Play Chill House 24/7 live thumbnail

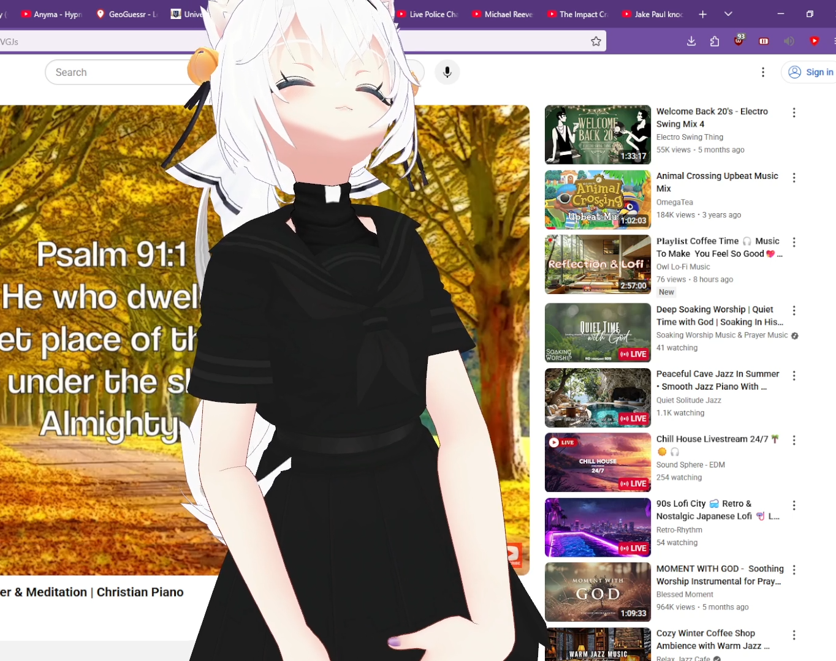[598, 463]
